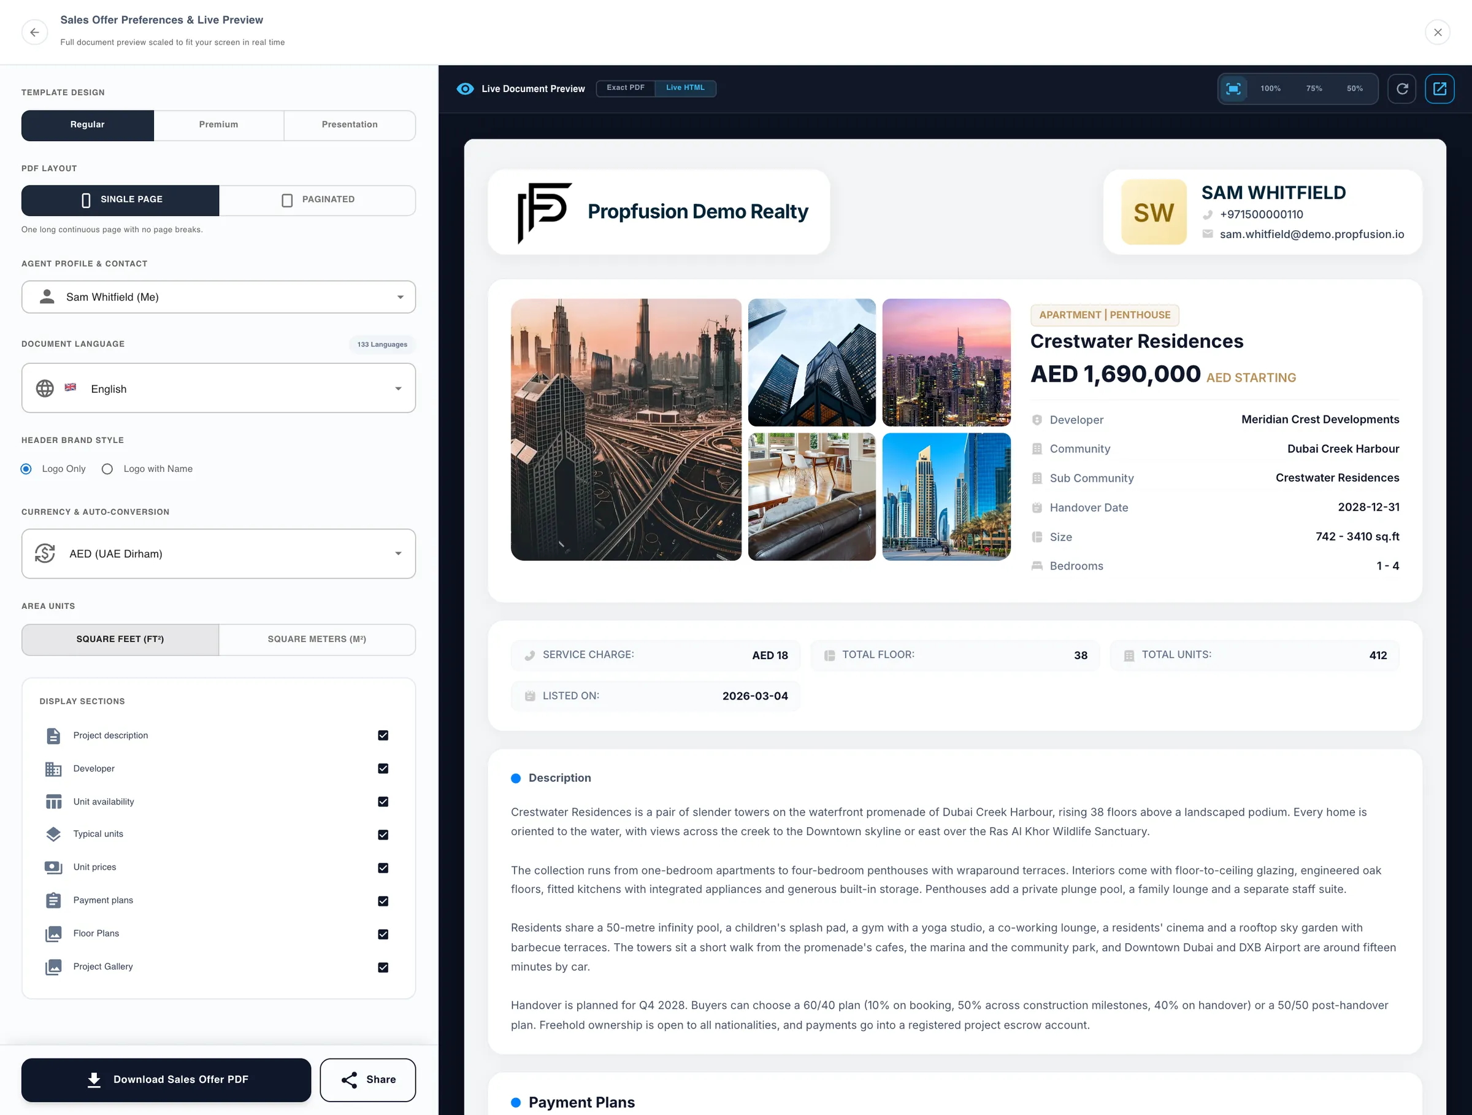Screen dimensions: 1472x1115
Task: Refresh the live document preview
Action: [1402, 88]
